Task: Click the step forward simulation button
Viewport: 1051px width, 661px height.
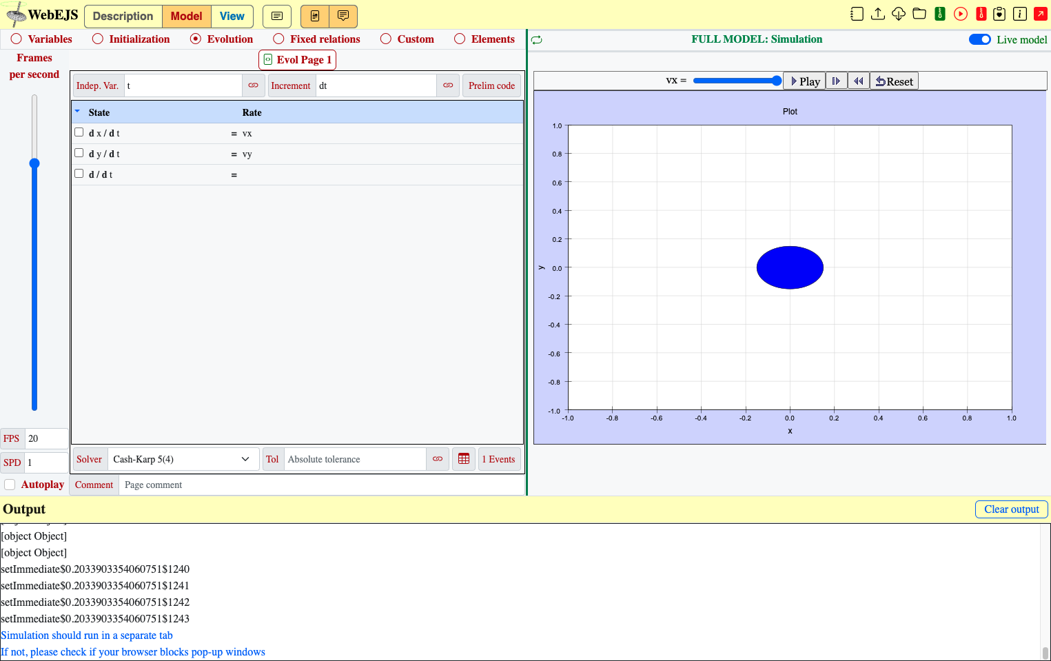Action: [837, 81]
